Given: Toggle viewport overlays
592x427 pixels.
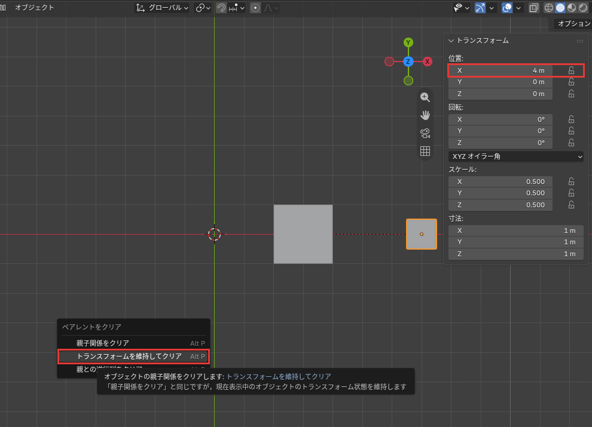Looking at the screenshot, I should (507, 8).
